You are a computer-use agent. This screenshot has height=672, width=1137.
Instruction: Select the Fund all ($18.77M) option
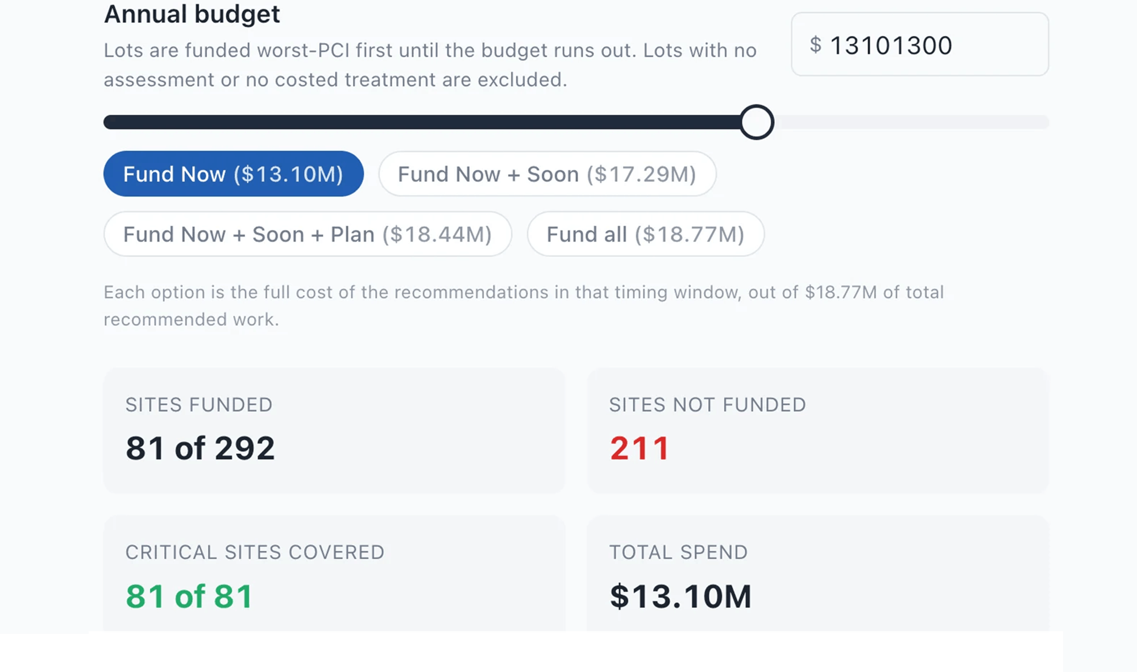[645, 234]
